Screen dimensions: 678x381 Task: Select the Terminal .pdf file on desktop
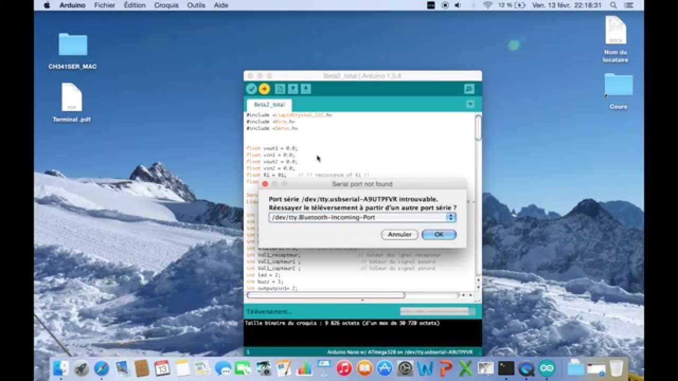(x=72, y=103)
